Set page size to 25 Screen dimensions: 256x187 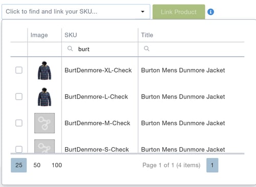(19, 165)
